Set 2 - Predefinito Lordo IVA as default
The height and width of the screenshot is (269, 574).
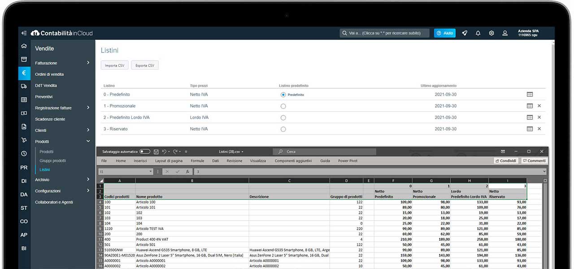[283, 117]
